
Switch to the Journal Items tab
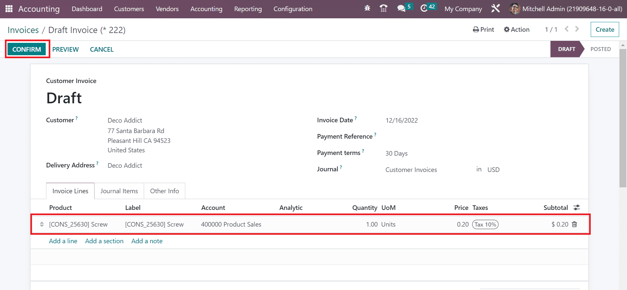pos(119,191)
